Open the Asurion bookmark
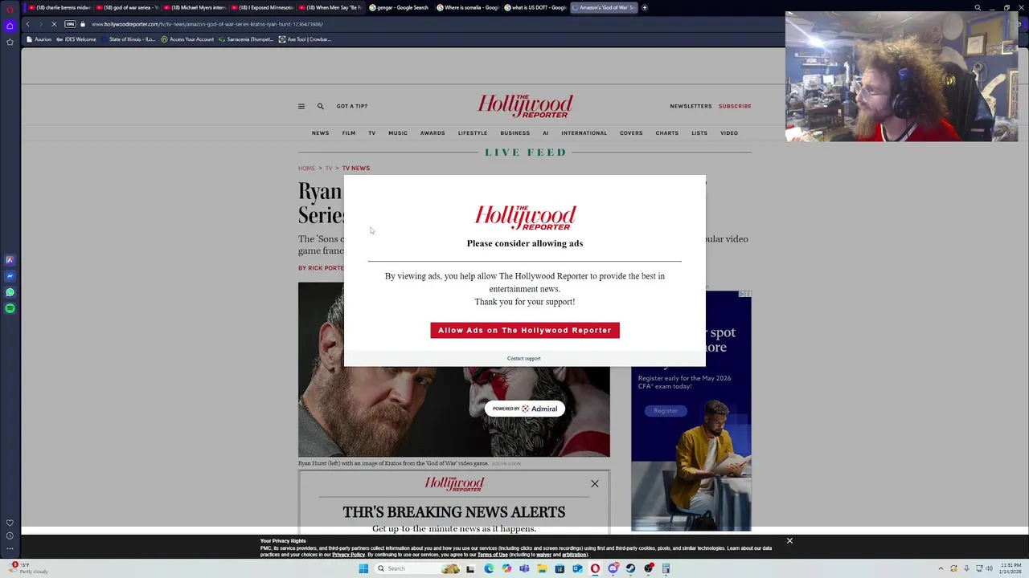Image resolution: width=1029 pixels, height=578 pixels. (x=39, y=39)
